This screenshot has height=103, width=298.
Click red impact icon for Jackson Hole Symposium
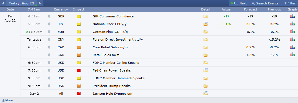pyautogui.click(x=79, y=94)
